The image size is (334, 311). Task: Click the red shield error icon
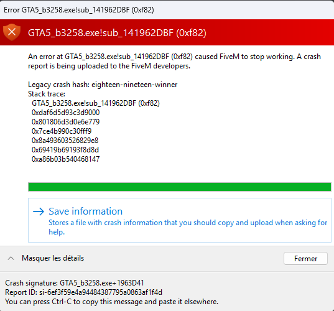pos(12,32)
